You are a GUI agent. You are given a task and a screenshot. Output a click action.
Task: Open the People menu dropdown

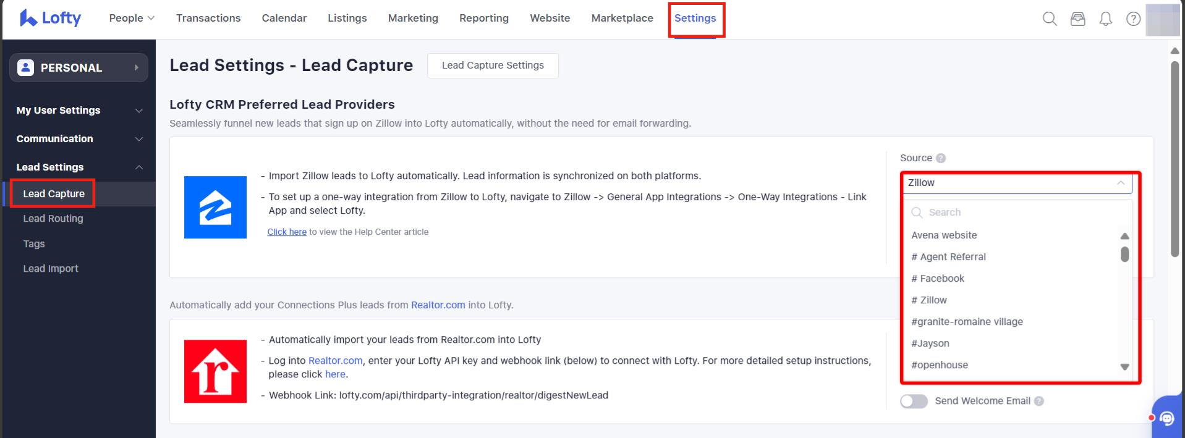coord(131,19)
